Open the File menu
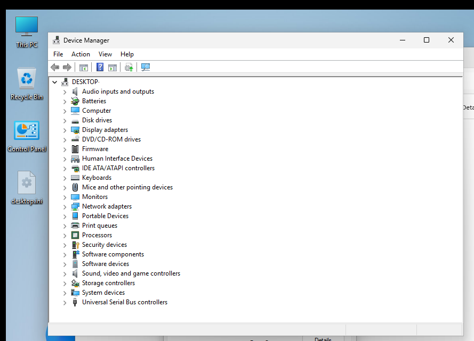Viewport: 474px width, 341px height. pos(58,54)
